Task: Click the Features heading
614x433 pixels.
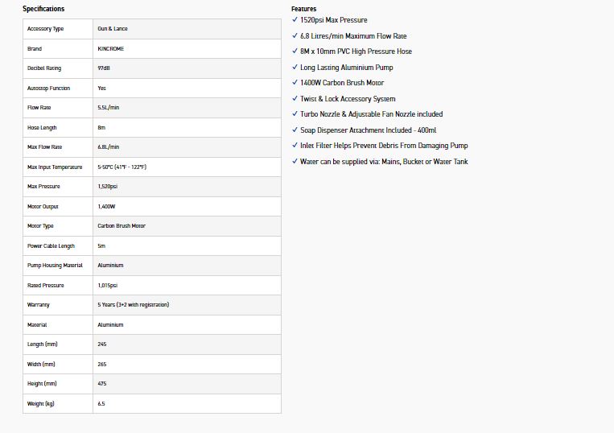Action: click(303, 9)
